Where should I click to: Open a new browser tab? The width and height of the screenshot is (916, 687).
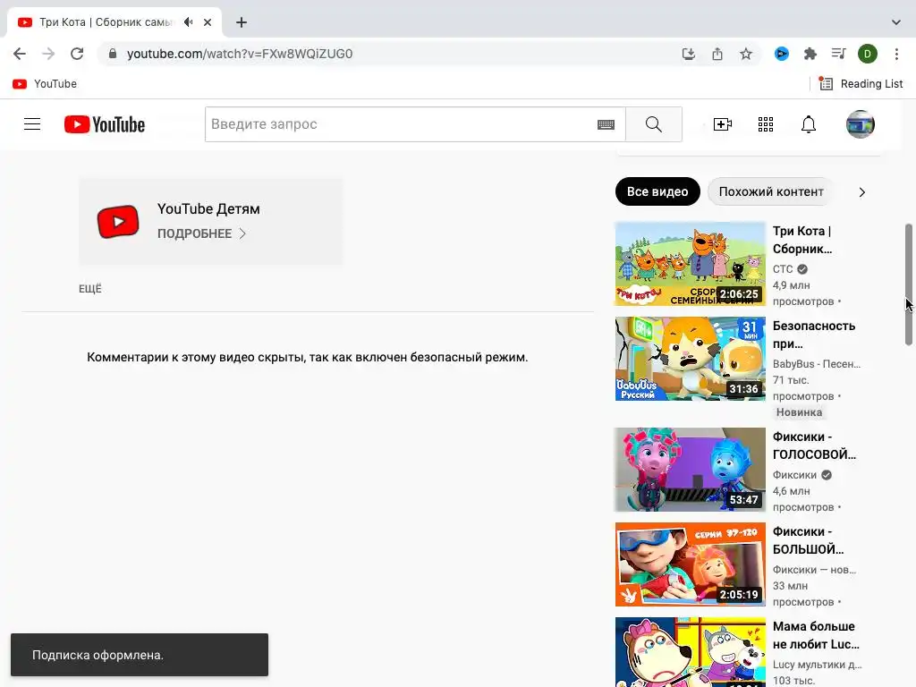(x=242, y=22)
